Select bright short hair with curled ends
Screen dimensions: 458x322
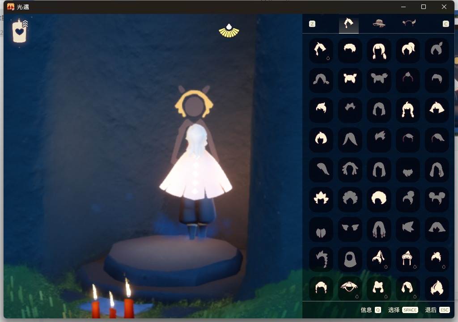point(321,288)
